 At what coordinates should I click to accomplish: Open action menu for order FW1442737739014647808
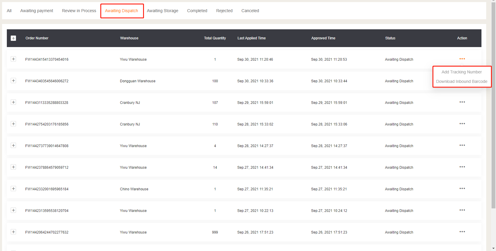pyautogui.click(x=462, y=145)
